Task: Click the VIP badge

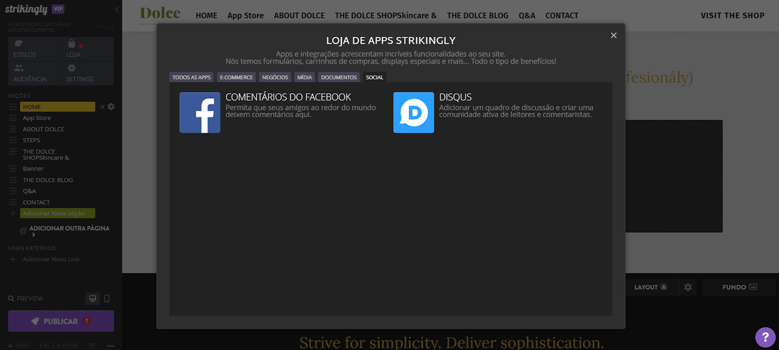Action: tap(58, 10)
